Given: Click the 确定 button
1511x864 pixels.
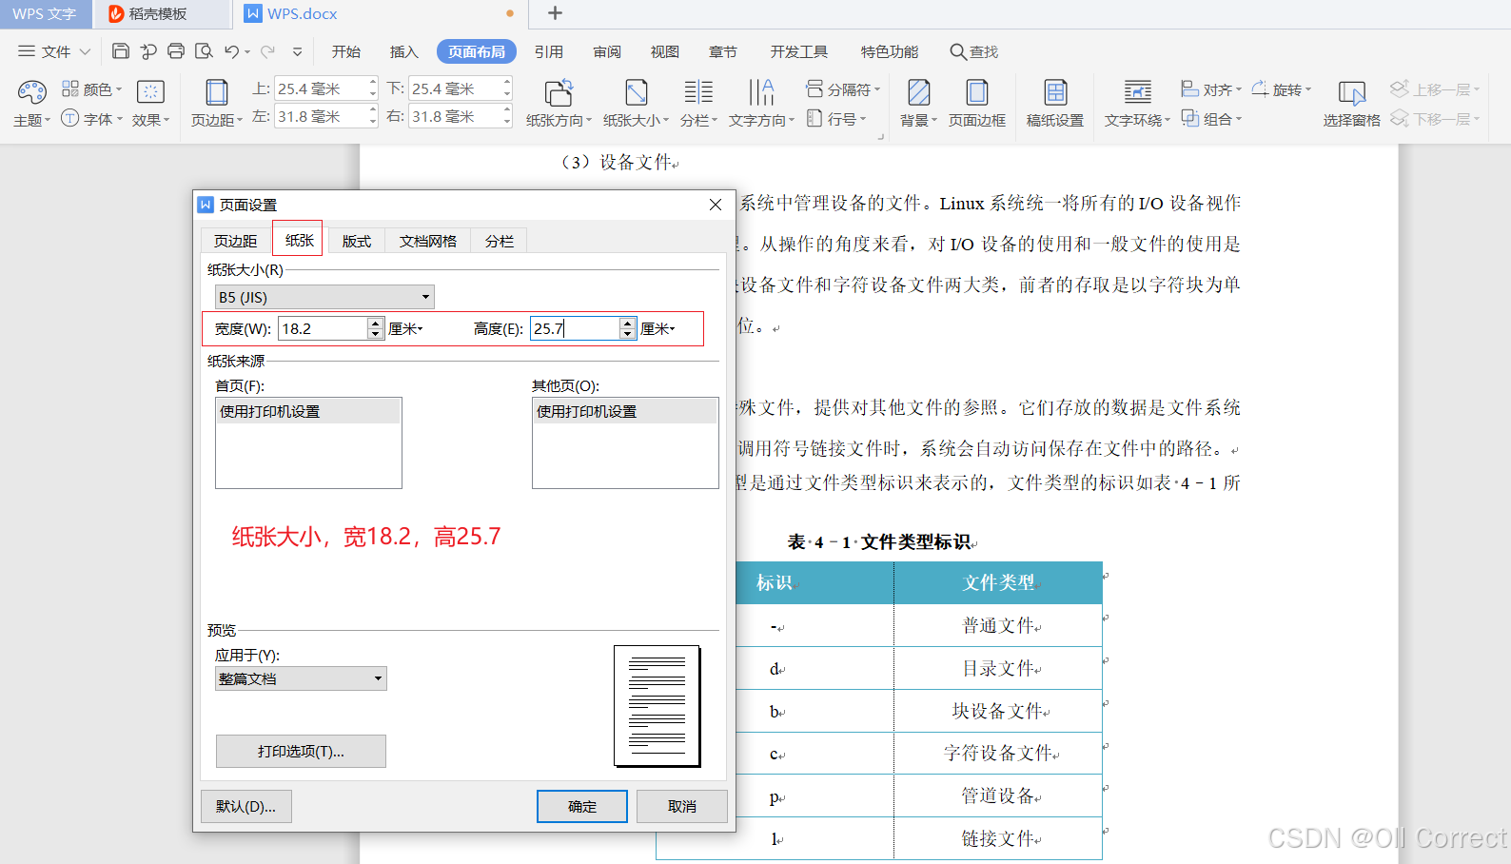Looking at the screenshot, I should pos(582,806).
